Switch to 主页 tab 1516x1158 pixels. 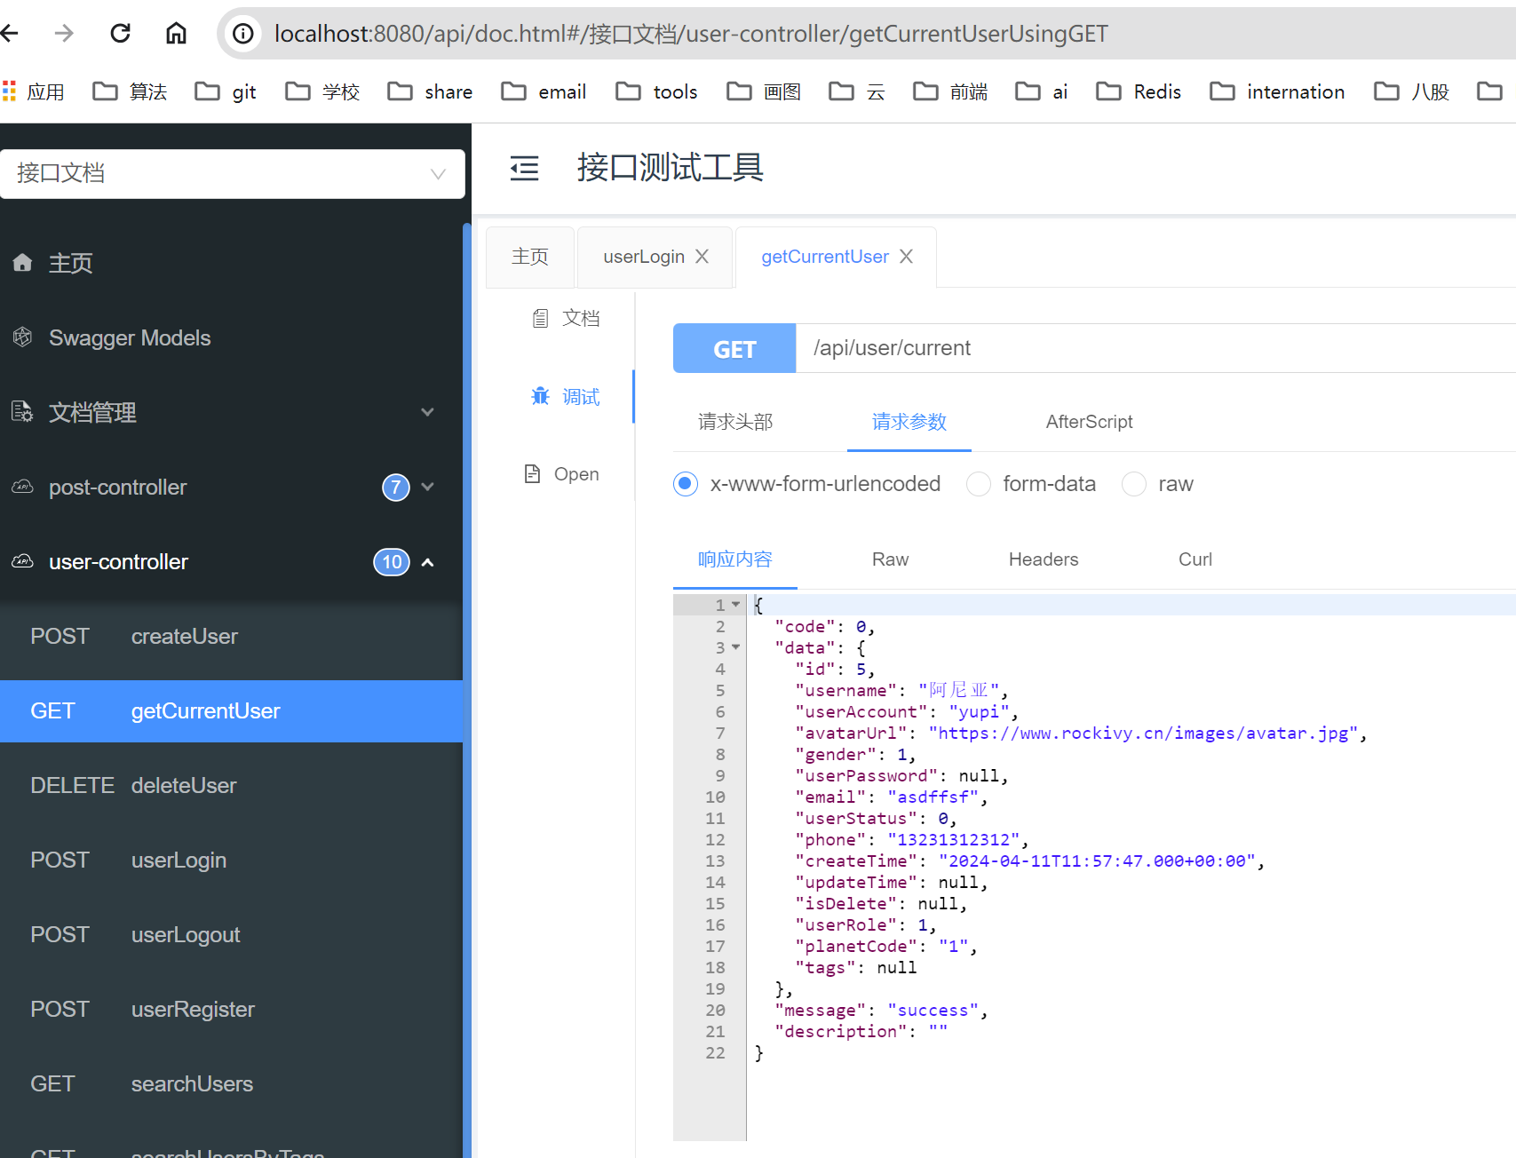point(530,257)
